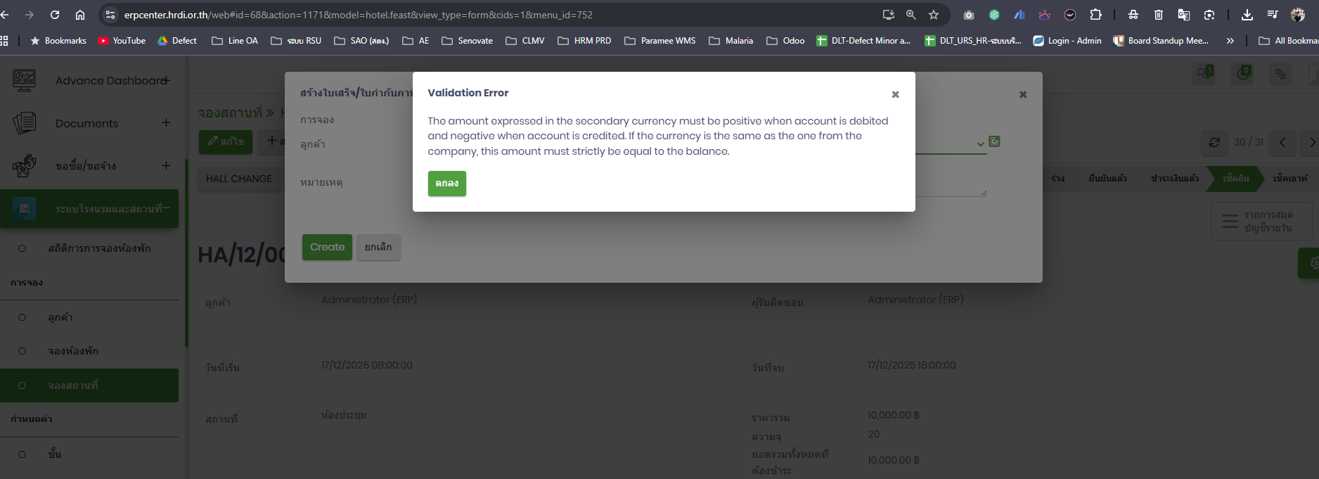Click the Create button in invoice wizard

pyautogui.click(x=327, y=247)
